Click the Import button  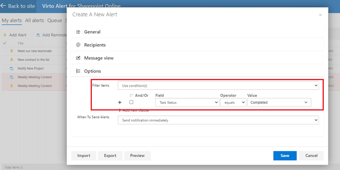click(84, 155)
